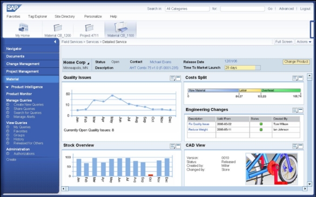The image size is (316, 197).
Task: Click the Labor cost segment
Action: (x=250, y=90)
